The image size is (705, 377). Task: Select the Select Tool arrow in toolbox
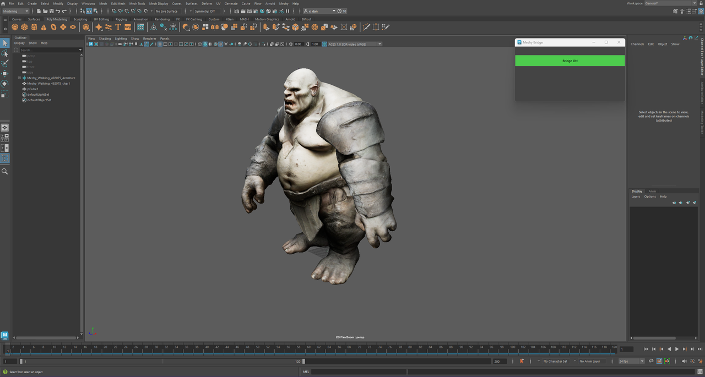5,43
